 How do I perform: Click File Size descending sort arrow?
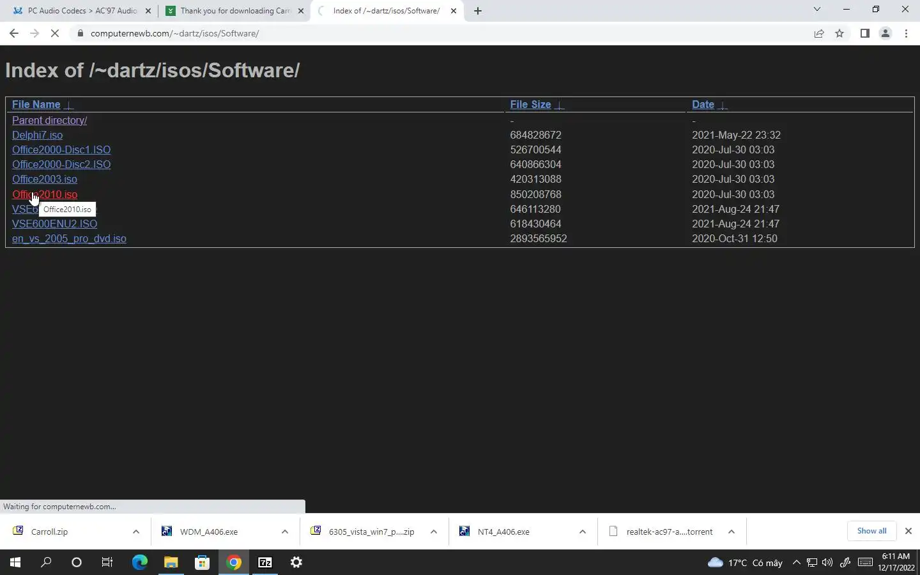pyautogui.click(x=560, y=105)
